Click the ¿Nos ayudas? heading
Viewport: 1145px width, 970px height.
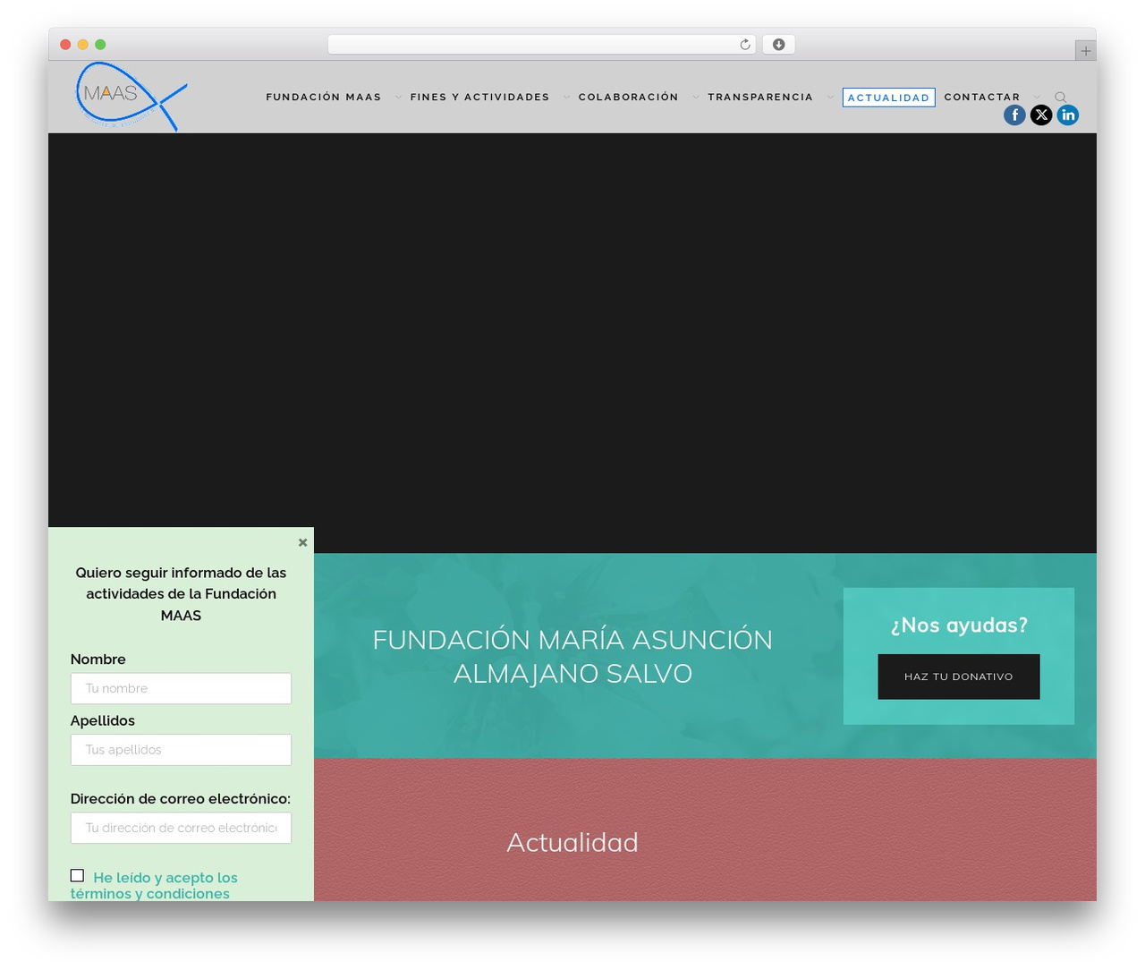click(959, 625)
